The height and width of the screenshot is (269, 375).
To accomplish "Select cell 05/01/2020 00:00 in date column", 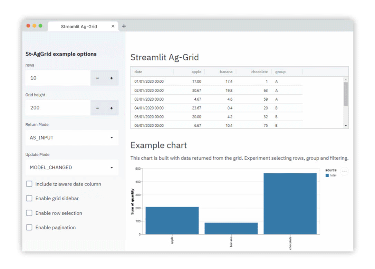I will [x=152, y=117].
